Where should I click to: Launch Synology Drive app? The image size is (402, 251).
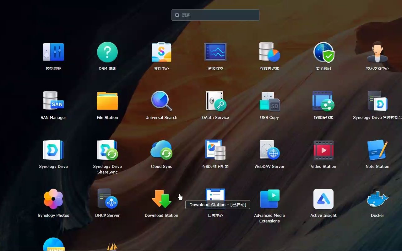point(53,150)
